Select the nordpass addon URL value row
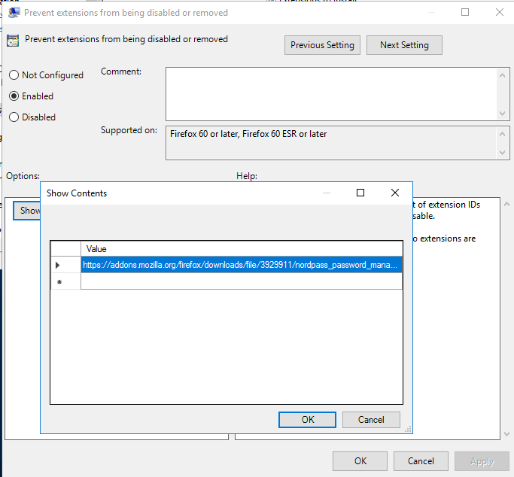Screen dimensions: 514x477 242,265
